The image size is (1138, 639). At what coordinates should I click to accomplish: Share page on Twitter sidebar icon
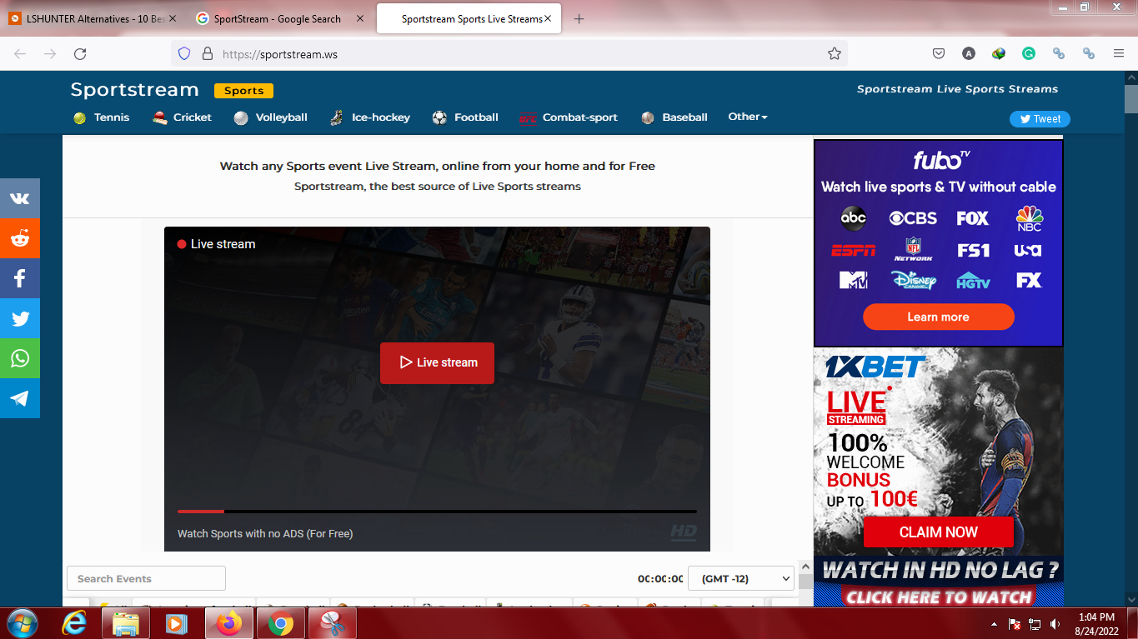[x=20, y=318]
